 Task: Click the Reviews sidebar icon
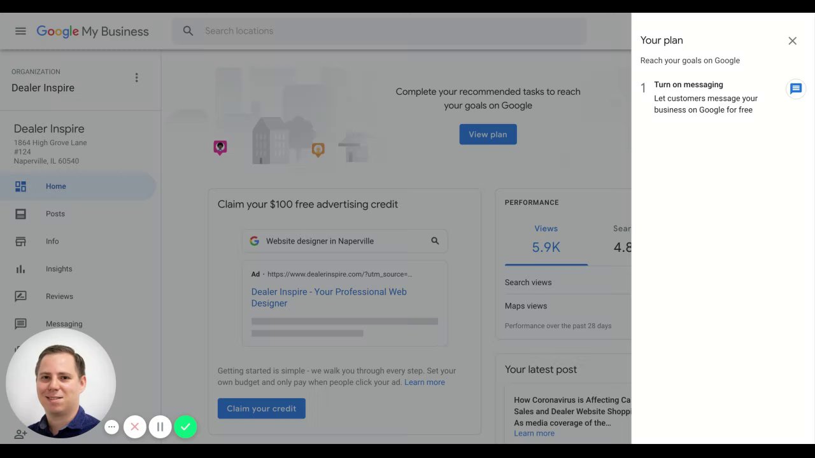tap(20, 296)
